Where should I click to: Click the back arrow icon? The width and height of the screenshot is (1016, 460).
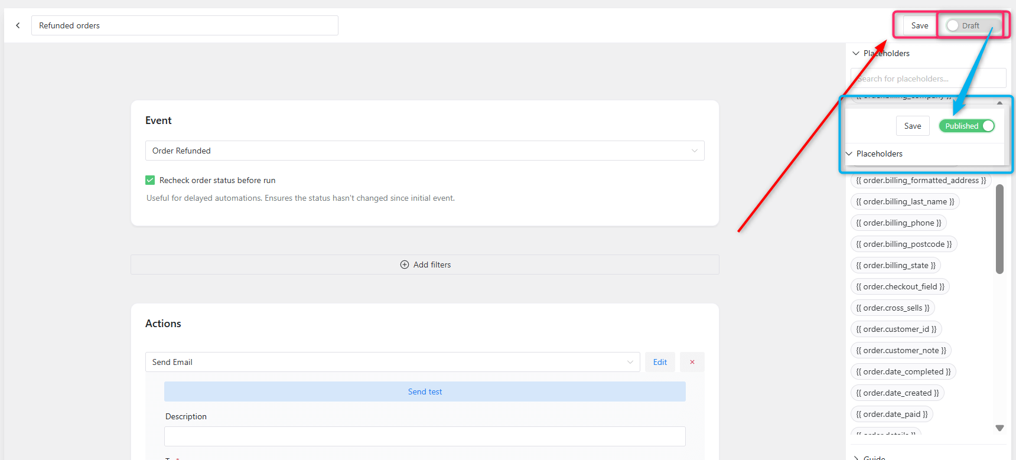pos(18,25)
